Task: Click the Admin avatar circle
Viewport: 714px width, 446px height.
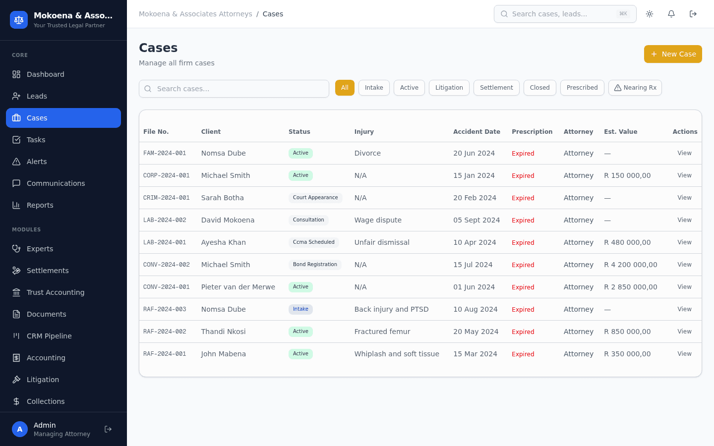Action: [20, 429]
